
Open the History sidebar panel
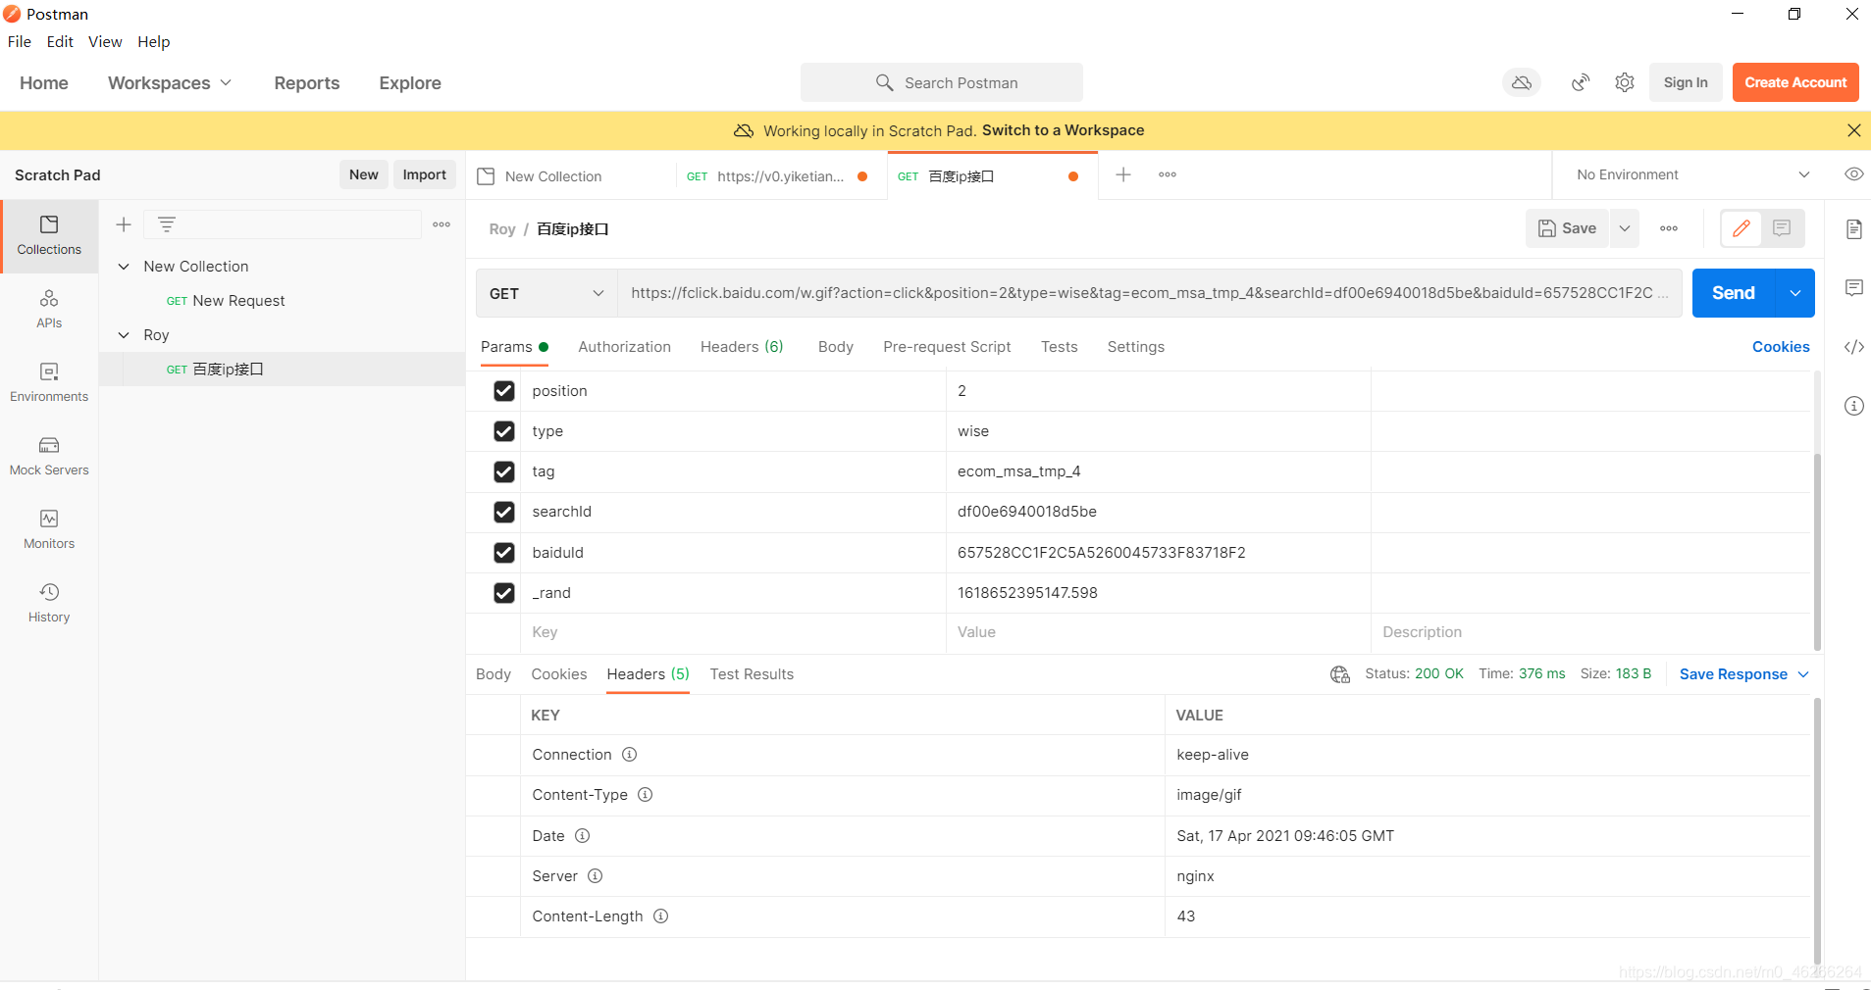49,604
